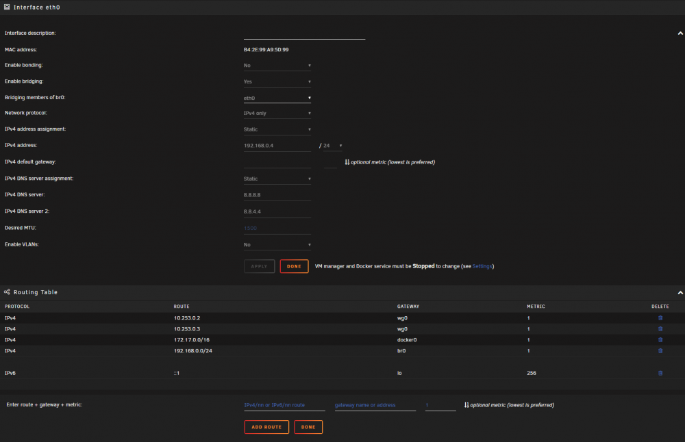685x442 pixels.
Task: Open the Settings link
Action: tap(482, 266)
